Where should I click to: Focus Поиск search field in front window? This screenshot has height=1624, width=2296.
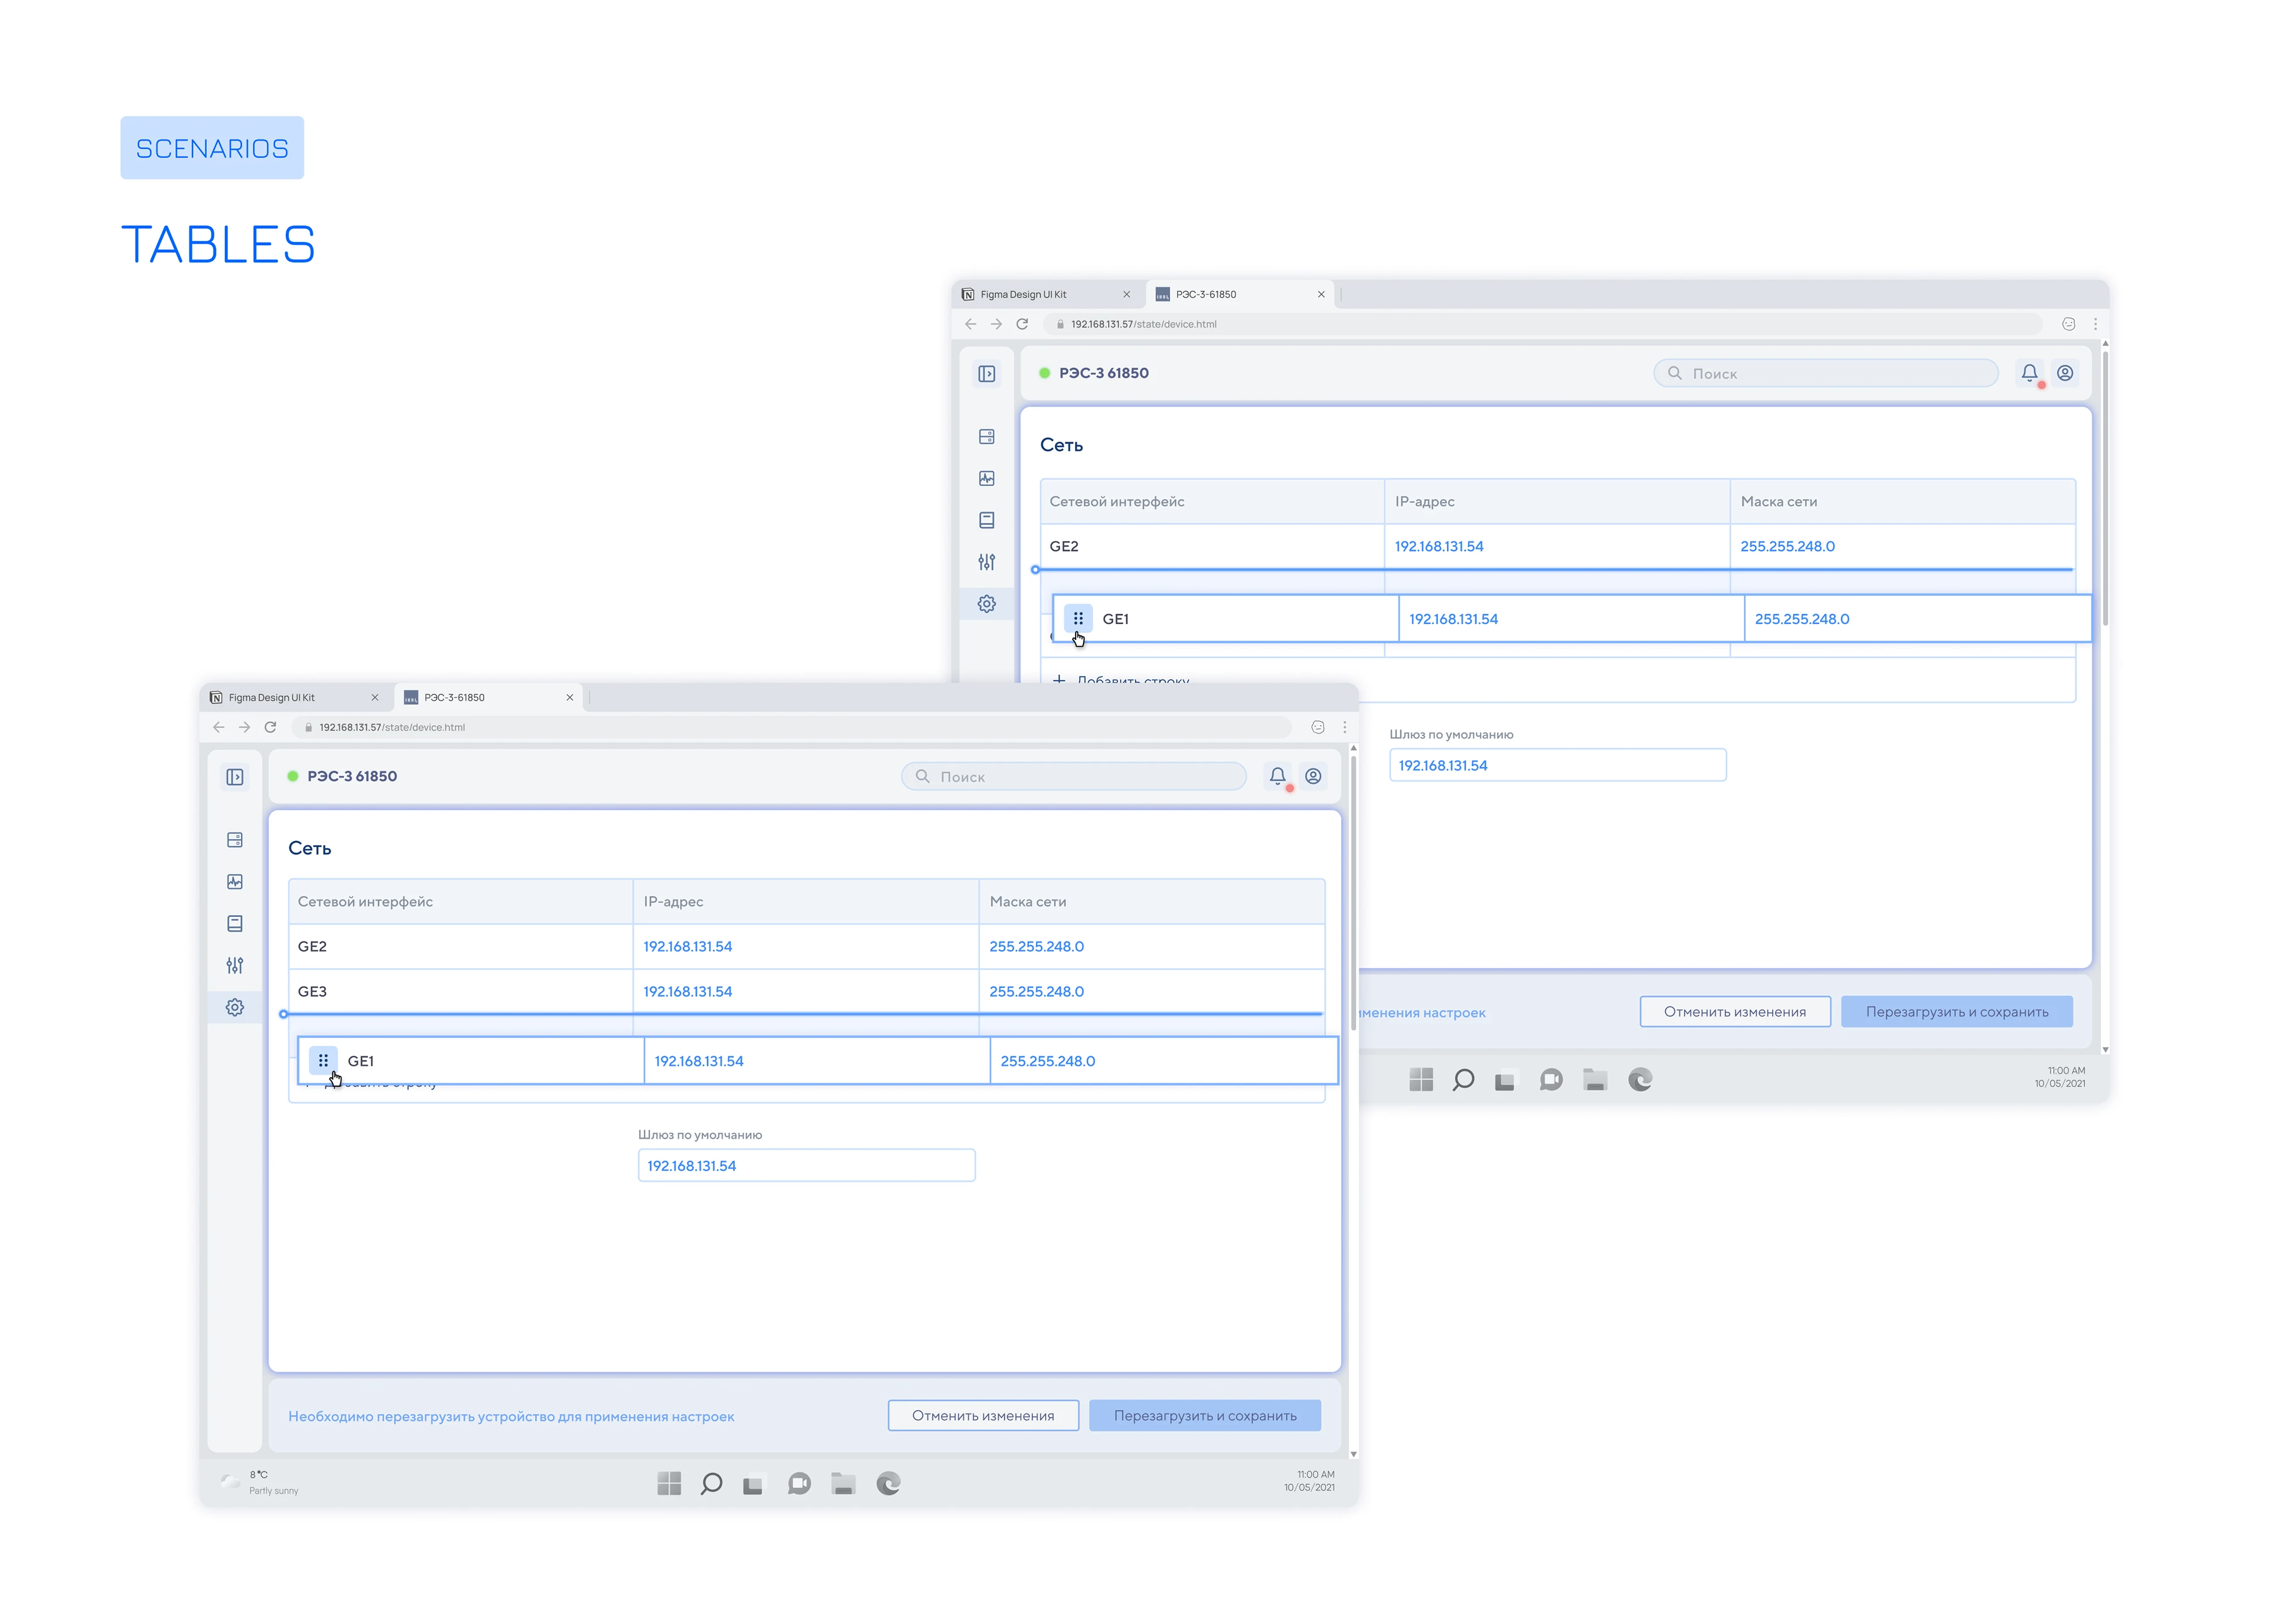pos(1074,777)
